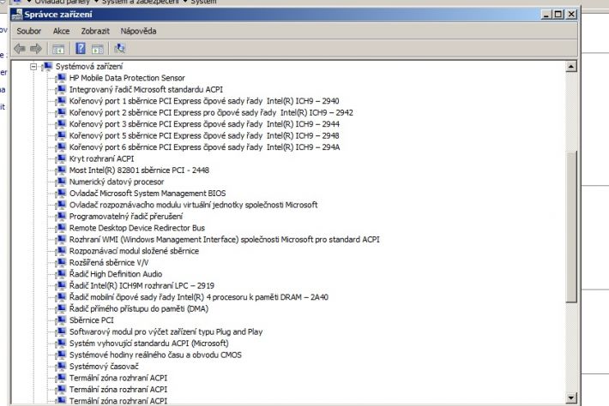Open the Akce menu
Screen dimensions: 609x406
62,31
